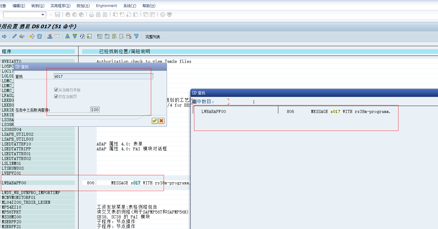Image resolution: width=438 pixels, height=229 pixels.
Task: Click the Create New Session icon
Action: 146,15
